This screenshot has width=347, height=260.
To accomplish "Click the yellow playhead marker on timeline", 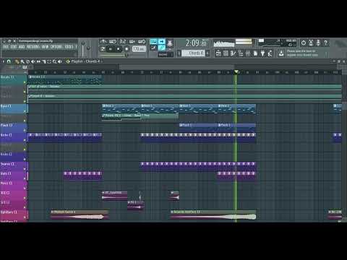I will (x=236, y=71).
